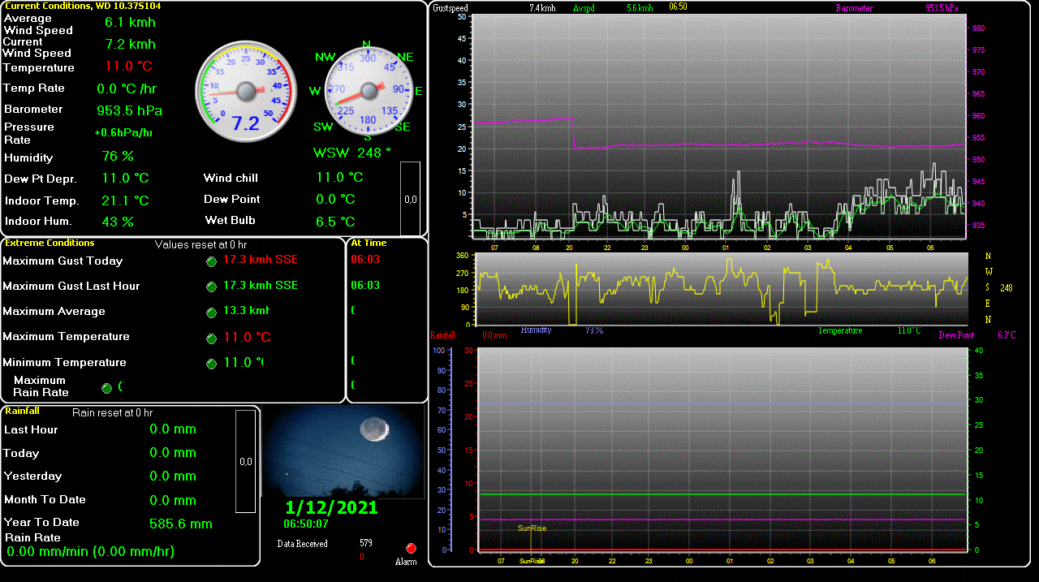Click the red Alarm indicator light
Image resolution: width=1039 pixels, height=582 pixels.
click(x=411, y=549)
